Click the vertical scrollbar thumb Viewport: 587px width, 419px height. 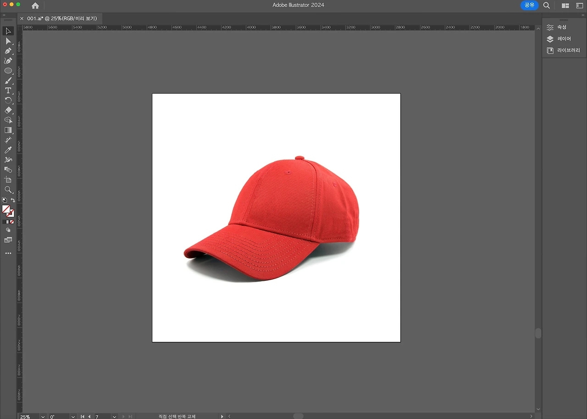point(538,333)
